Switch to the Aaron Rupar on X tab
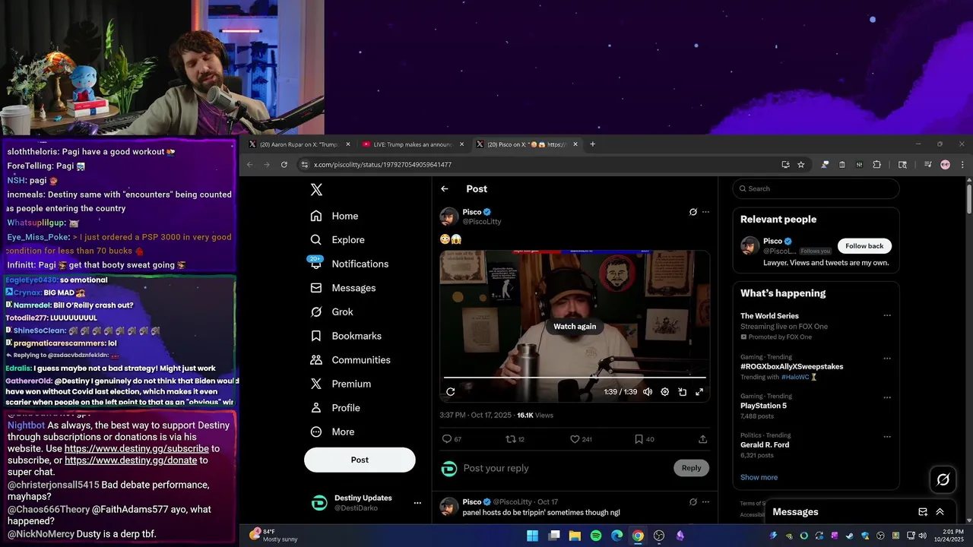Image resolution: width=973 pixels, height=547 pixels. 299,144
